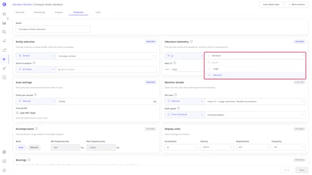
Task: Focus the Name input field
Action: [53, 29]
